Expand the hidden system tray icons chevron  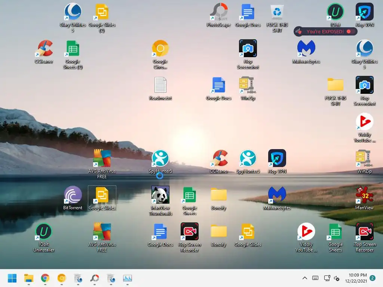(304, 278)
